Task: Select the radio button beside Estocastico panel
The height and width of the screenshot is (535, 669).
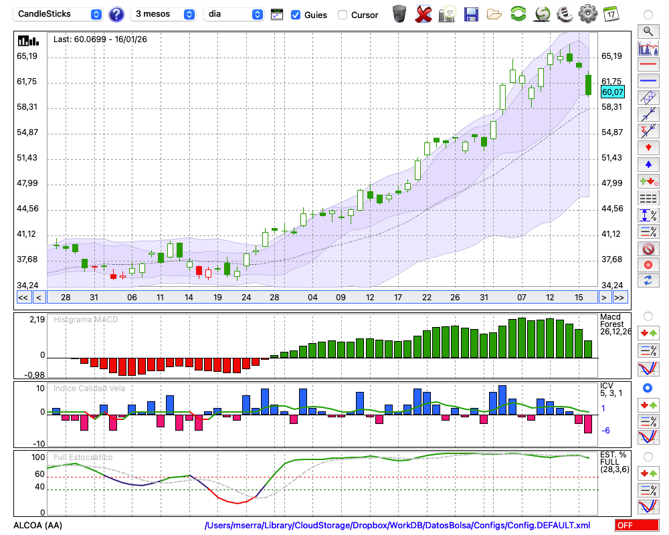Action: click(x=648, y=457)
